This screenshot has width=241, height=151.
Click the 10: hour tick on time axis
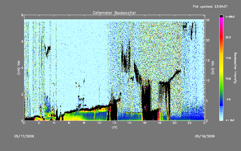point(99,123)
